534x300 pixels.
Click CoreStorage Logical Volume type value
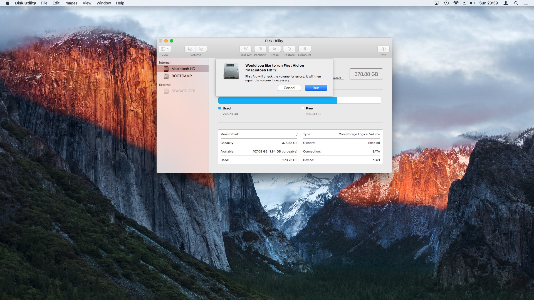point(359,134)
